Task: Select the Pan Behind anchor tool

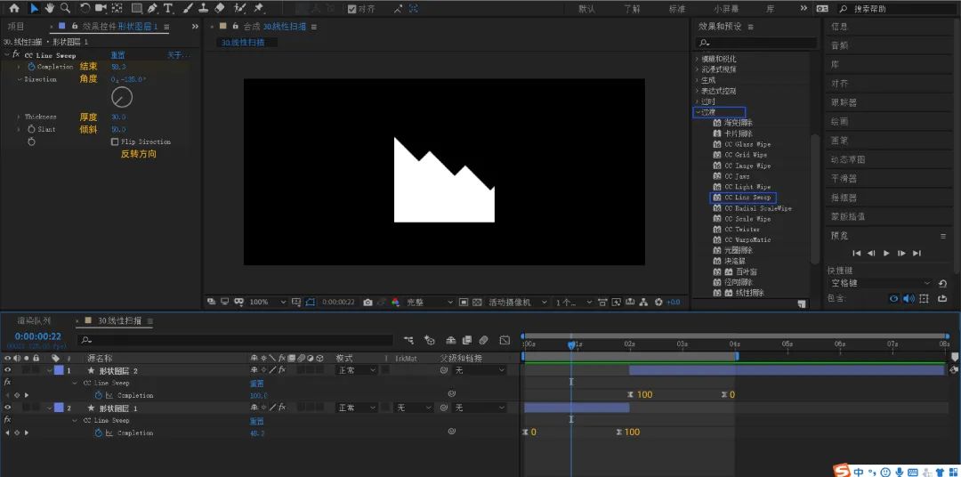Action: [117, 9]
